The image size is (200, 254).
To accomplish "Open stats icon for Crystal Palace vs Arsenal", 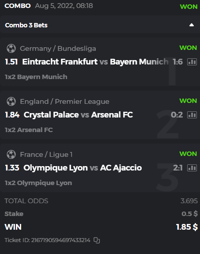I will coord(192,115).
